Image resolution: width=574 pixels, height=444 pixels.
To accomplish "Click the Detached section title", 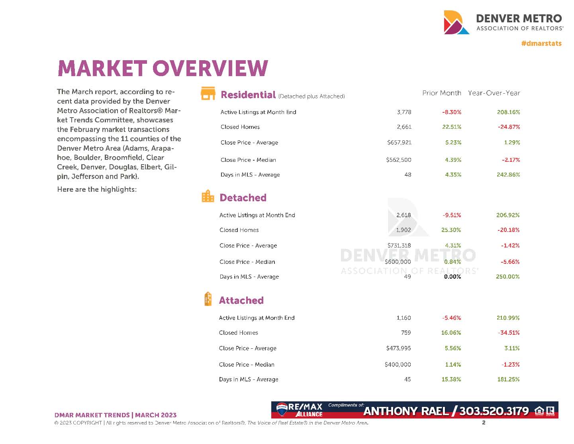I will pyautogui.click(x=243, y=198).
